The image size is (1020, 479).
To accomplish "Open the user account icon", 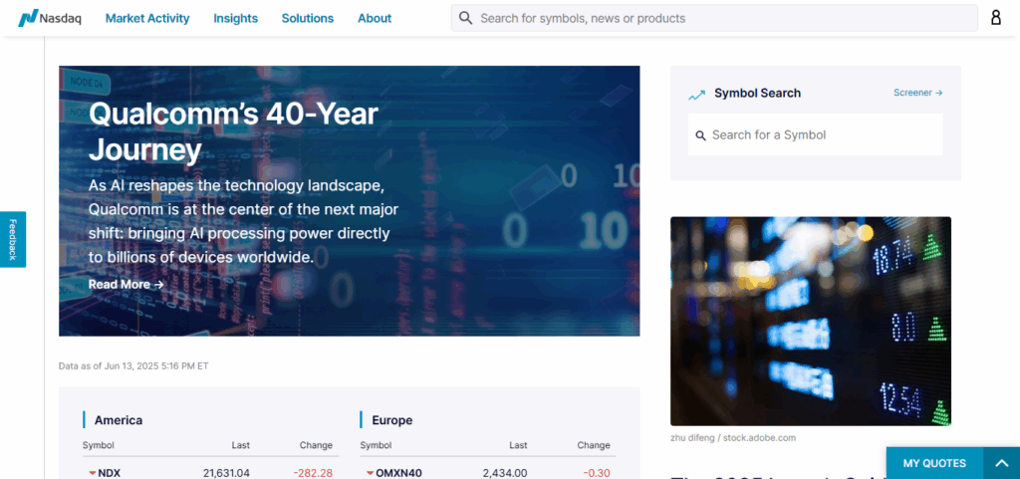I will 996,18.
